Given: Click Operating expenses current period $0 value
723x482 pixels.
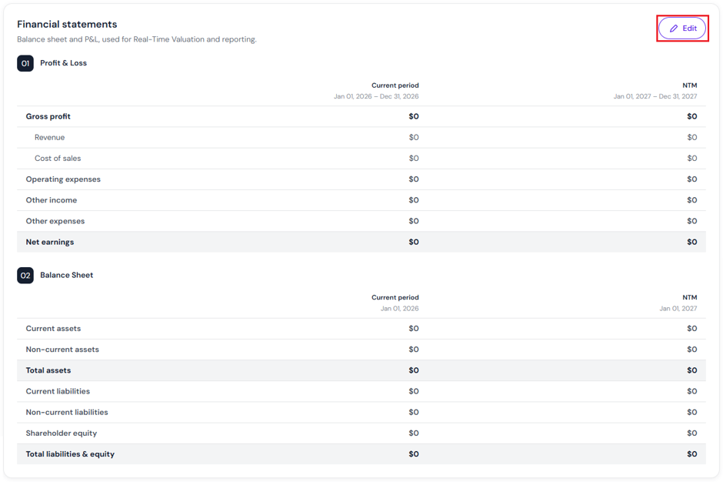Looking at the screenshot, I should tap(414, 179).
